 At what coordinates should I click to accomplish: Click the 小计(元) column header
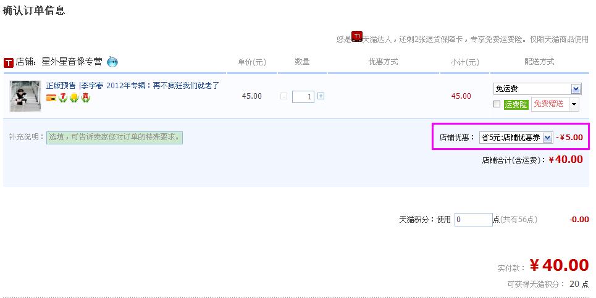coord(465,62)
